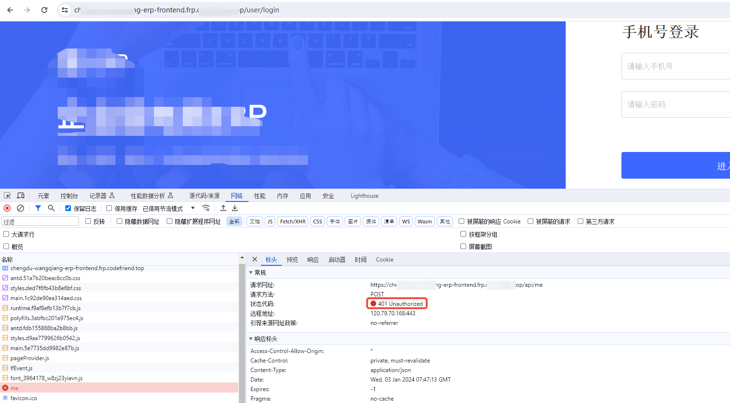Tick the 隐藏扩展程序网址 checkbox
This screenshot has height=403, width=730.
[170, 221]
